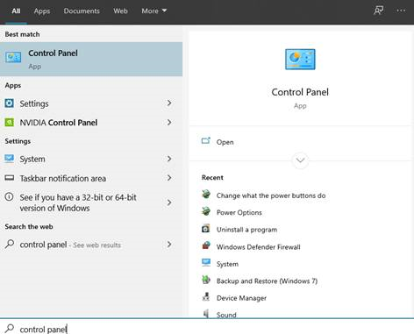This screenshot has width=414, height=334.
Task: Click the Device Manager icon
Action: (206, 296)
